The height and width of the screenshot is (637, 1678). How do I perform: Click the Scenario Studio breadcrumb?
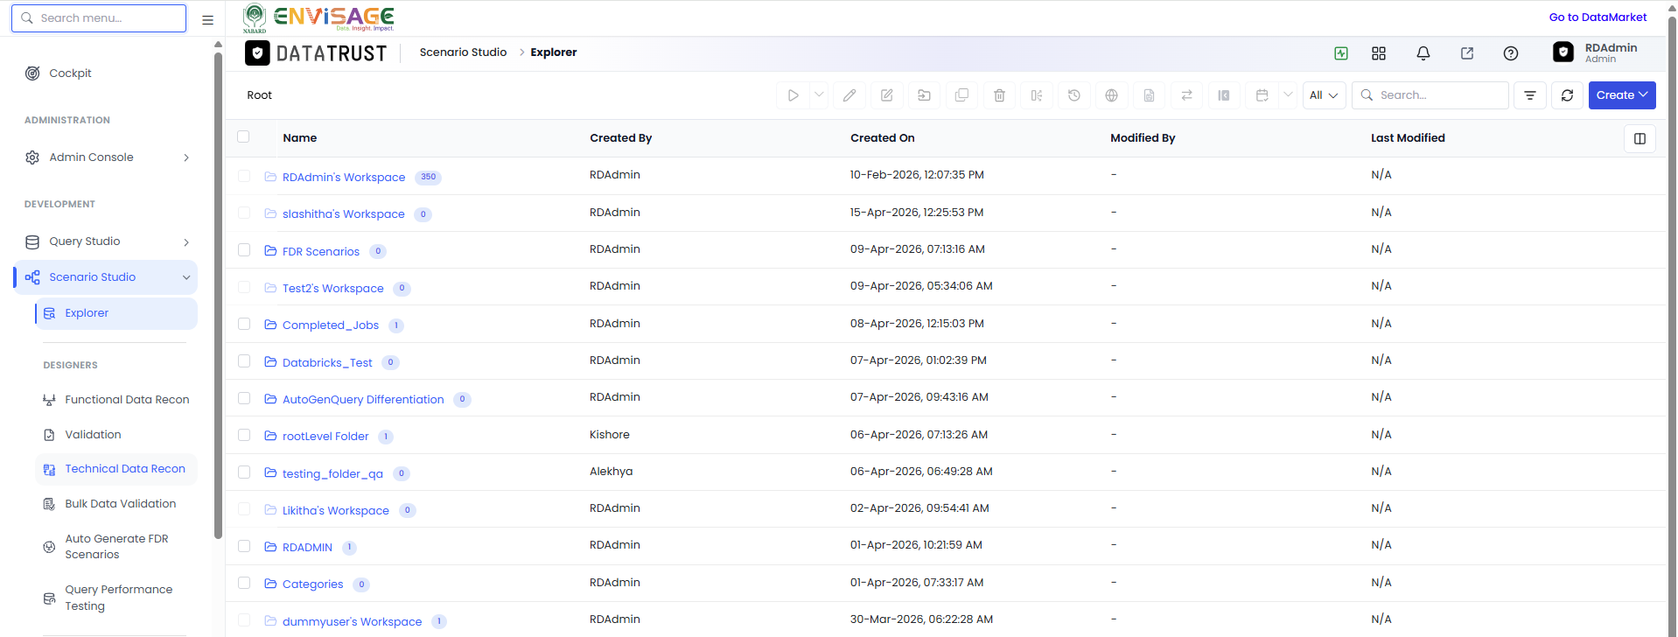click(x=463, y=52)
